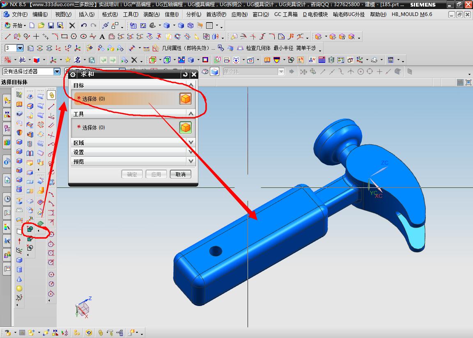Open the 单个体 selection scope dropdown
The image size is (473, 338).
coord(281,71)
